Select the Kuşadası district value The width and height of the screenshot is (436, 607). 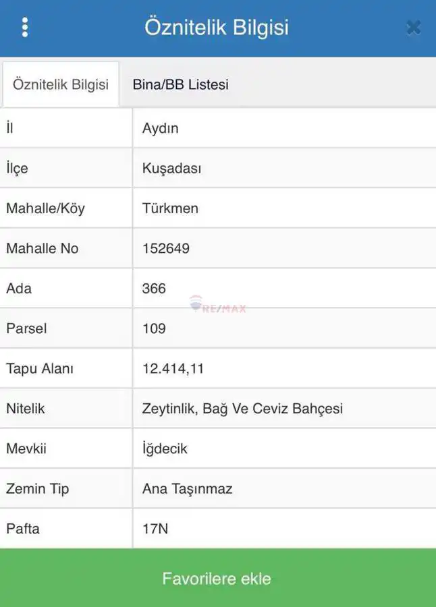171,169
